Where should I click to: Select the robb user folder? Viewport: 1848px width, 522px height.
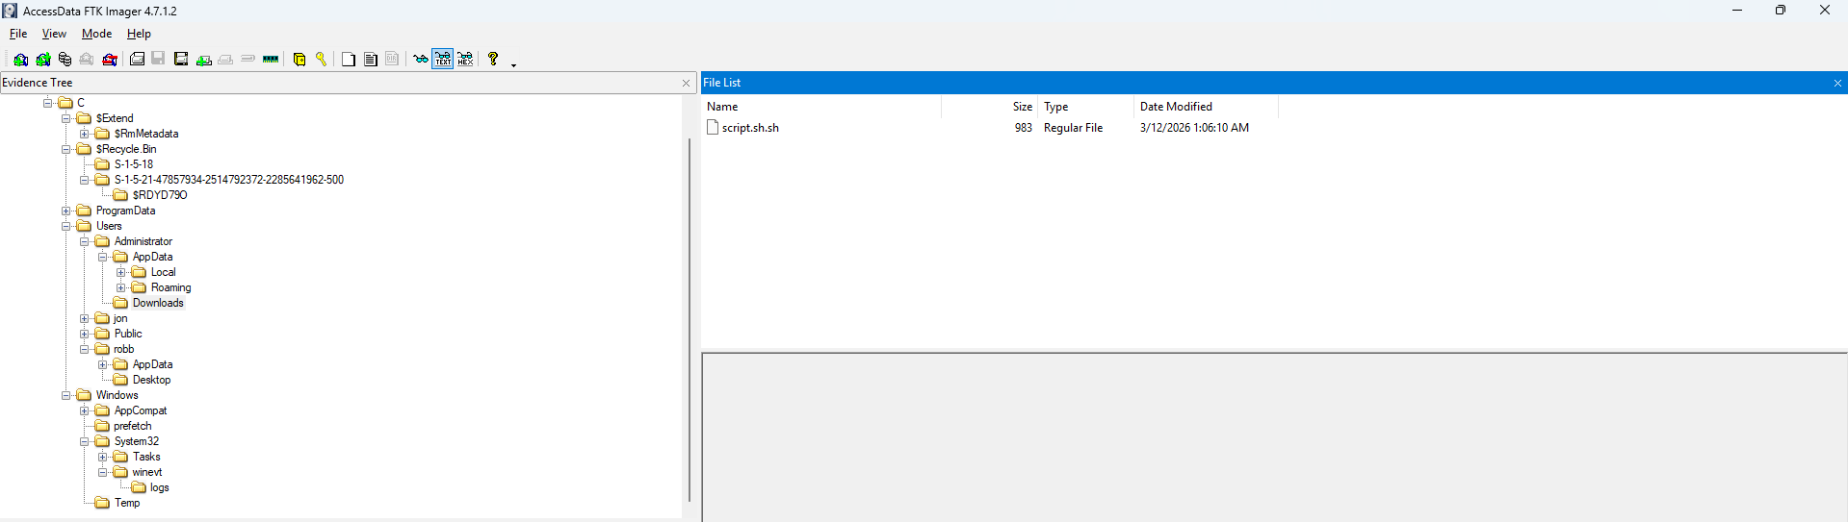click(x=124, y=349)
